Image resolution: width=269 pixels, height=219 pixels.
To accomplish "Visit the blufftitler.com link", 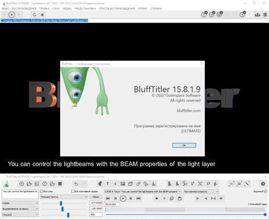I will click(x=188, y=111).
